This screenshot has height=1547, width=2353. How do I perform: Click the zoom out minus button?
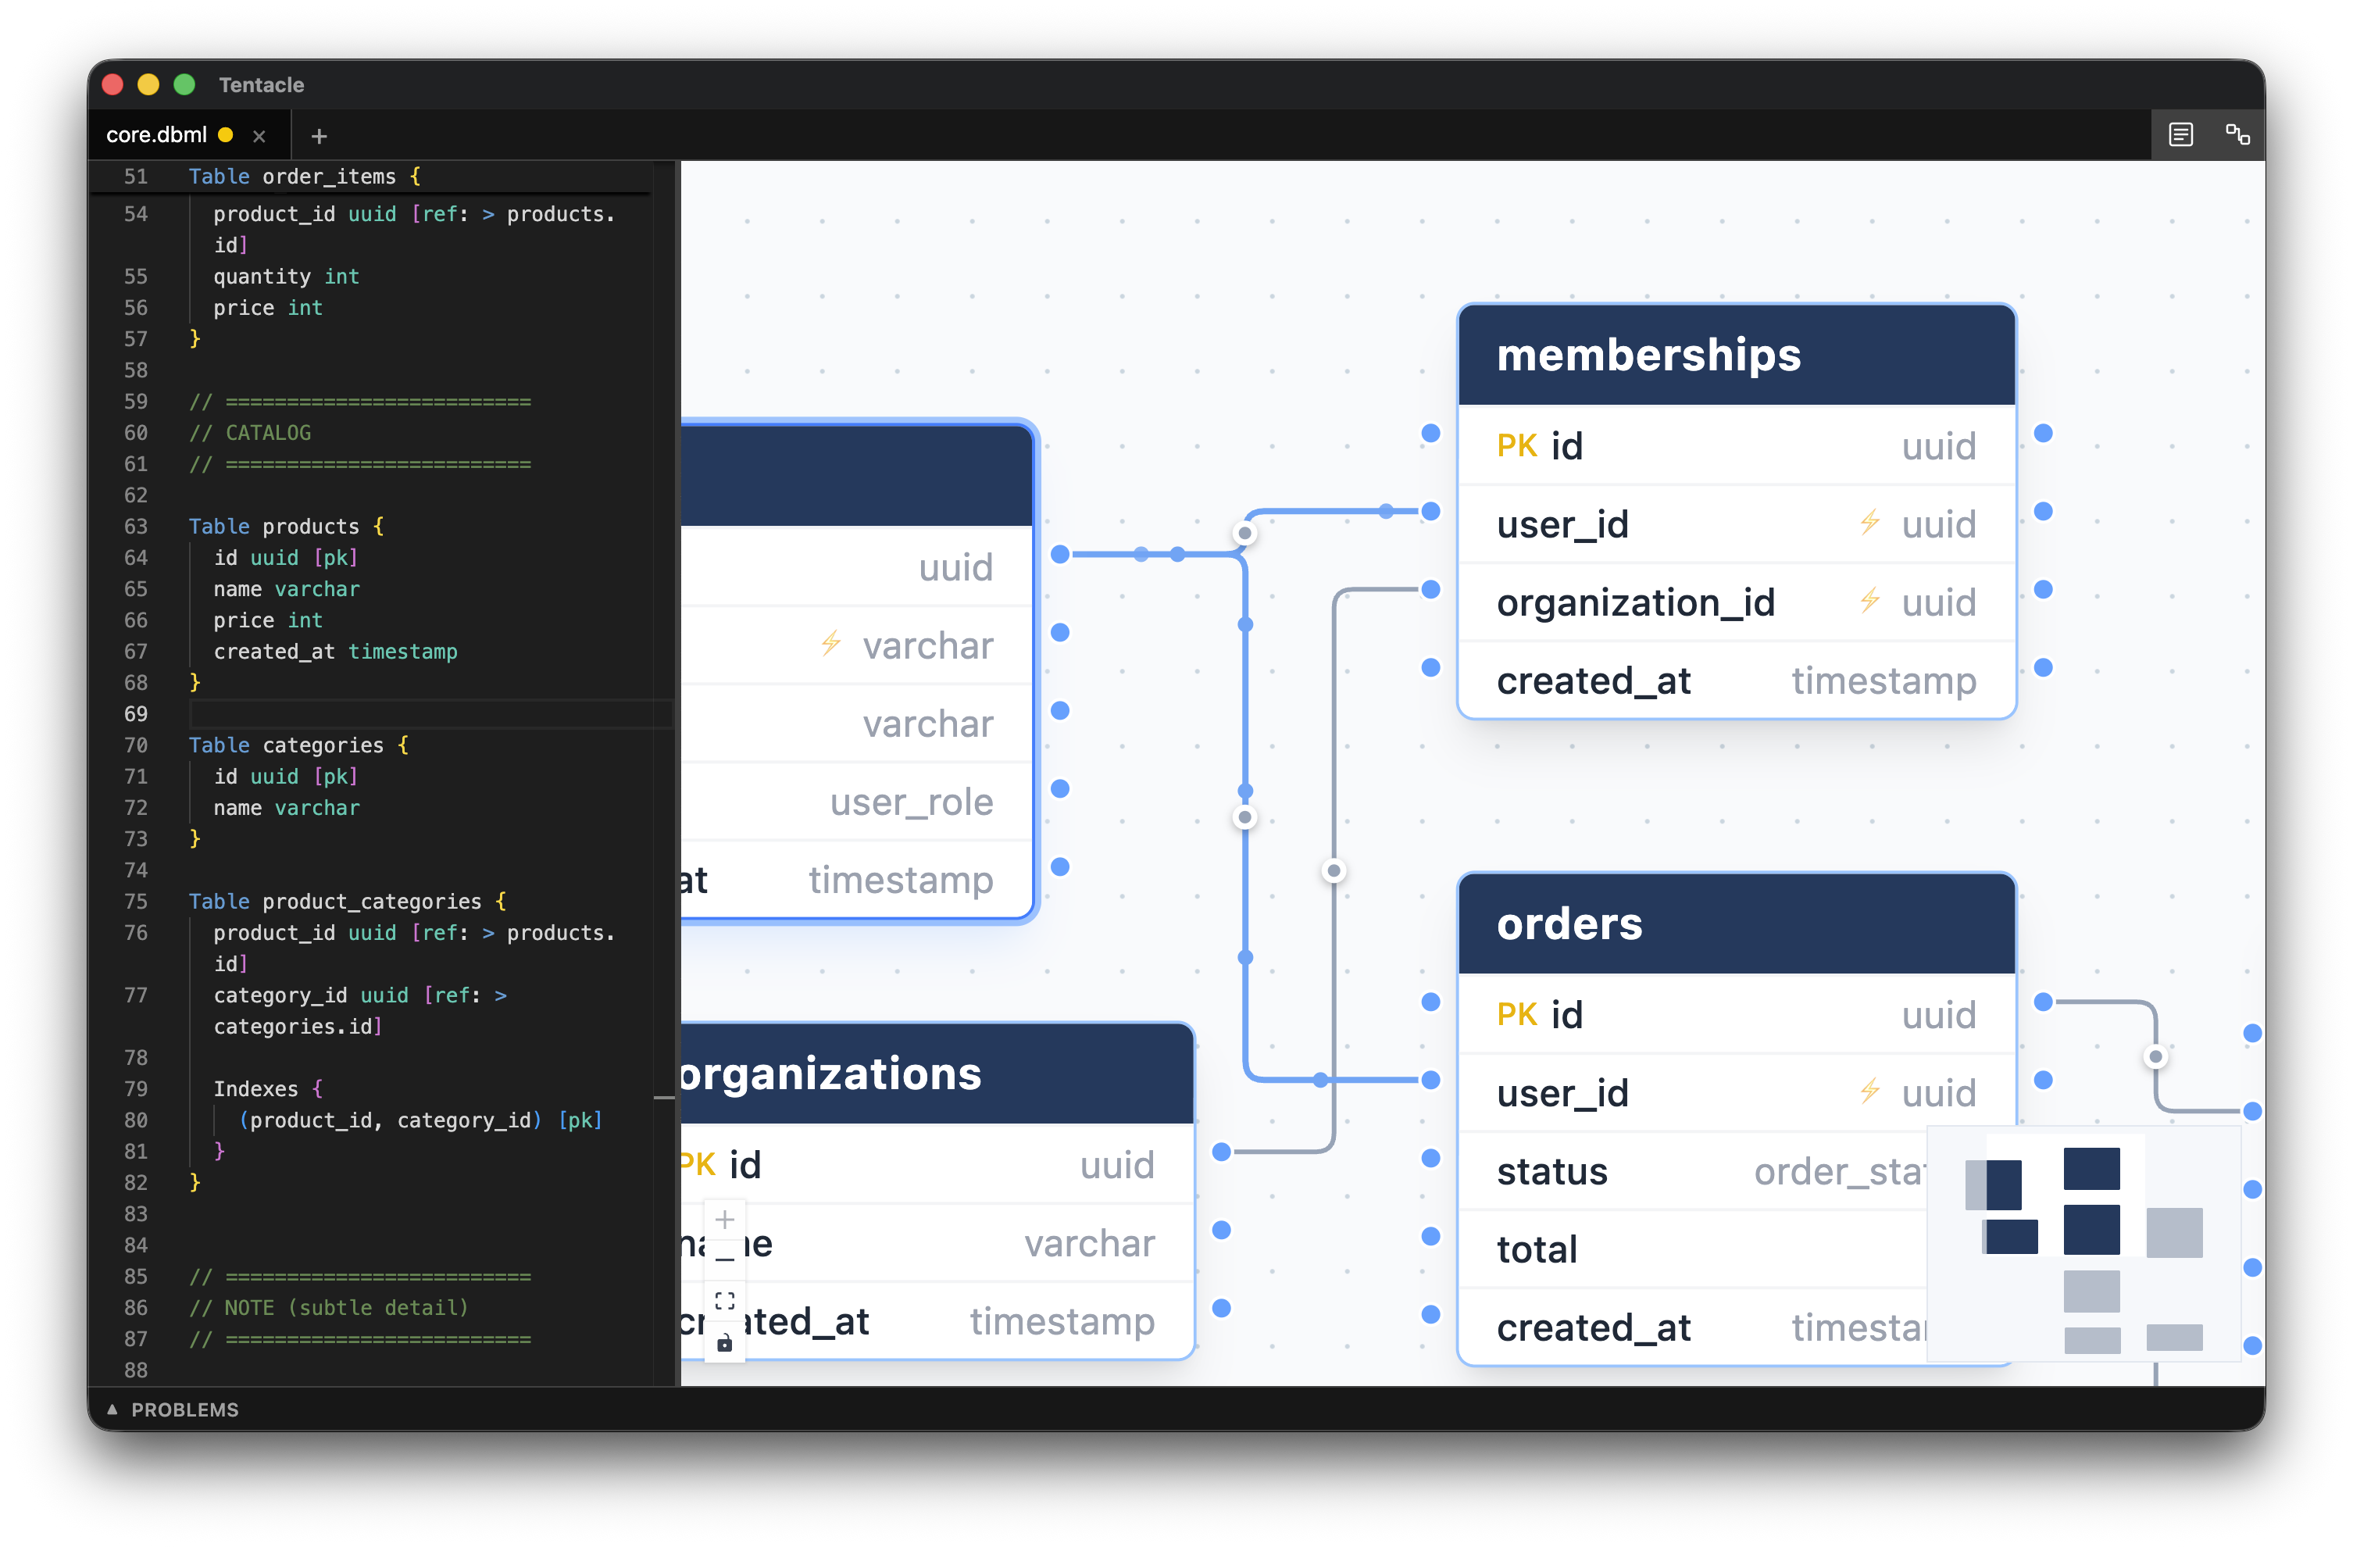coord(725,1260)
